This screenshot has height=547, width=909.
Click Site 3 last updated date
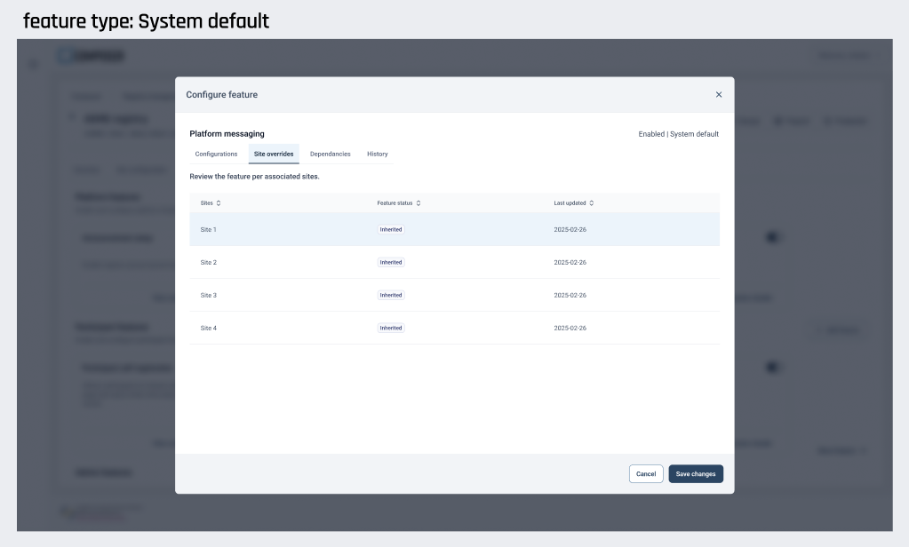[570, 296]
